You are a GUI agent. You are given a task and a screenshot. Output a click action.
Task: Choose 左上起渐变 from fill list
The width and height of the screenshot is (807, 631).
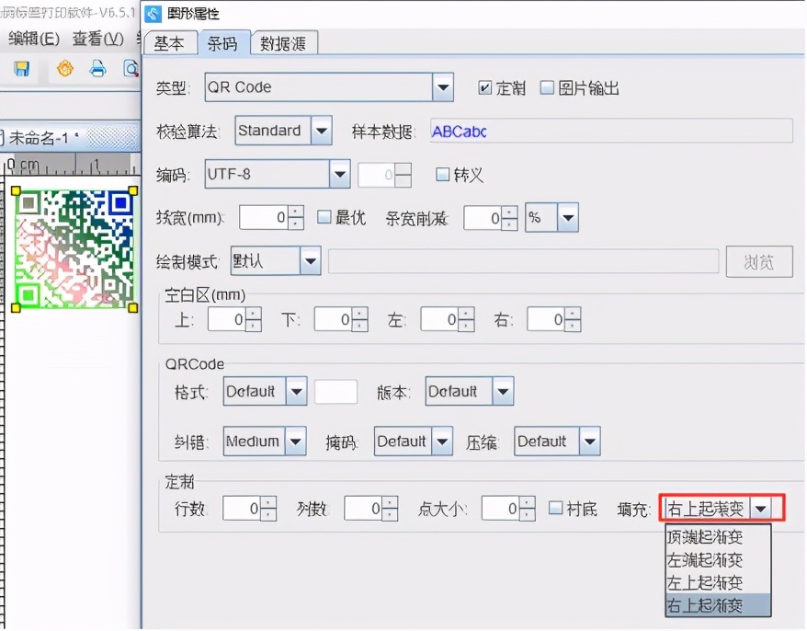tap(718, 582)
